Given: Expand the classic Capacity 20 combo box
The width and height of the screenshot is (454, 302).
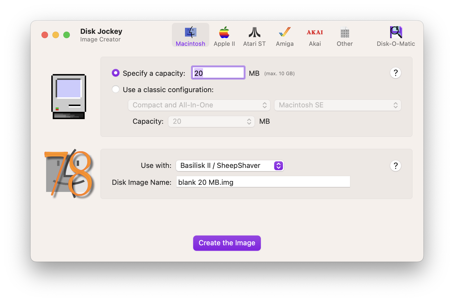Looking at the screenshot, I should (x=211, y=122).
